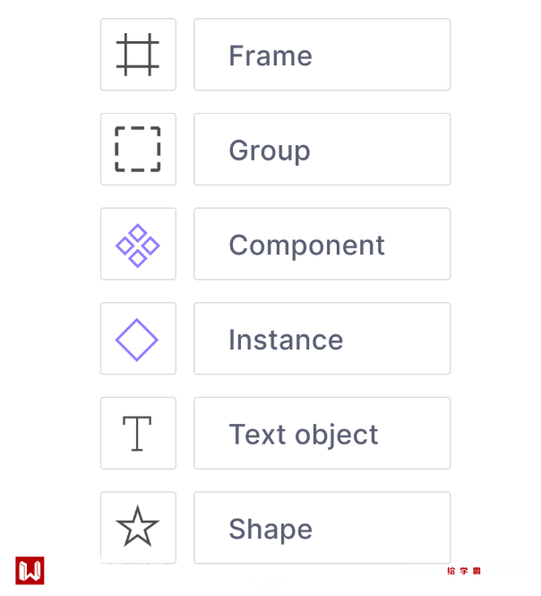Click the purple diamond Instance icon
The width and height of the screenshot is (541, 596).
pos(137,340)
